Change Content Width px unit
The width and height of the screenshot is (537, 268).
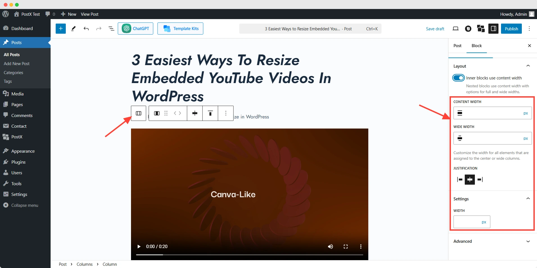coord(525,113)
